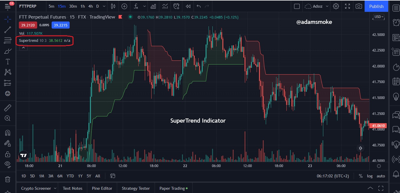
Task: Open chart settings gear icon
Action: (336, 6)
